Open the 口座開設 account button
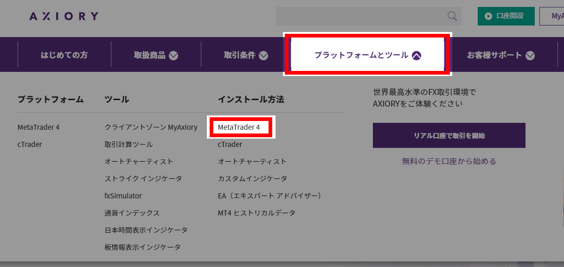The image size is (564, 267). click(506, 16)
